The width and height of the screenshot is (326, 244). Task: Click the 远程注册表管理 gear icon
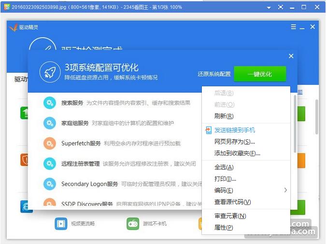(x=49, y=163)
